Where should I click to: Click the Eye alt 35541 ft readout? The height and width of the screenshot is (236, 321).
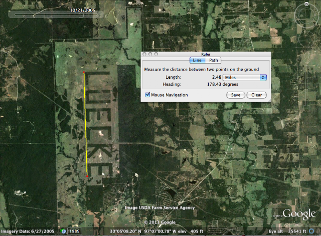pyautogui.click(x=287, y=231)
